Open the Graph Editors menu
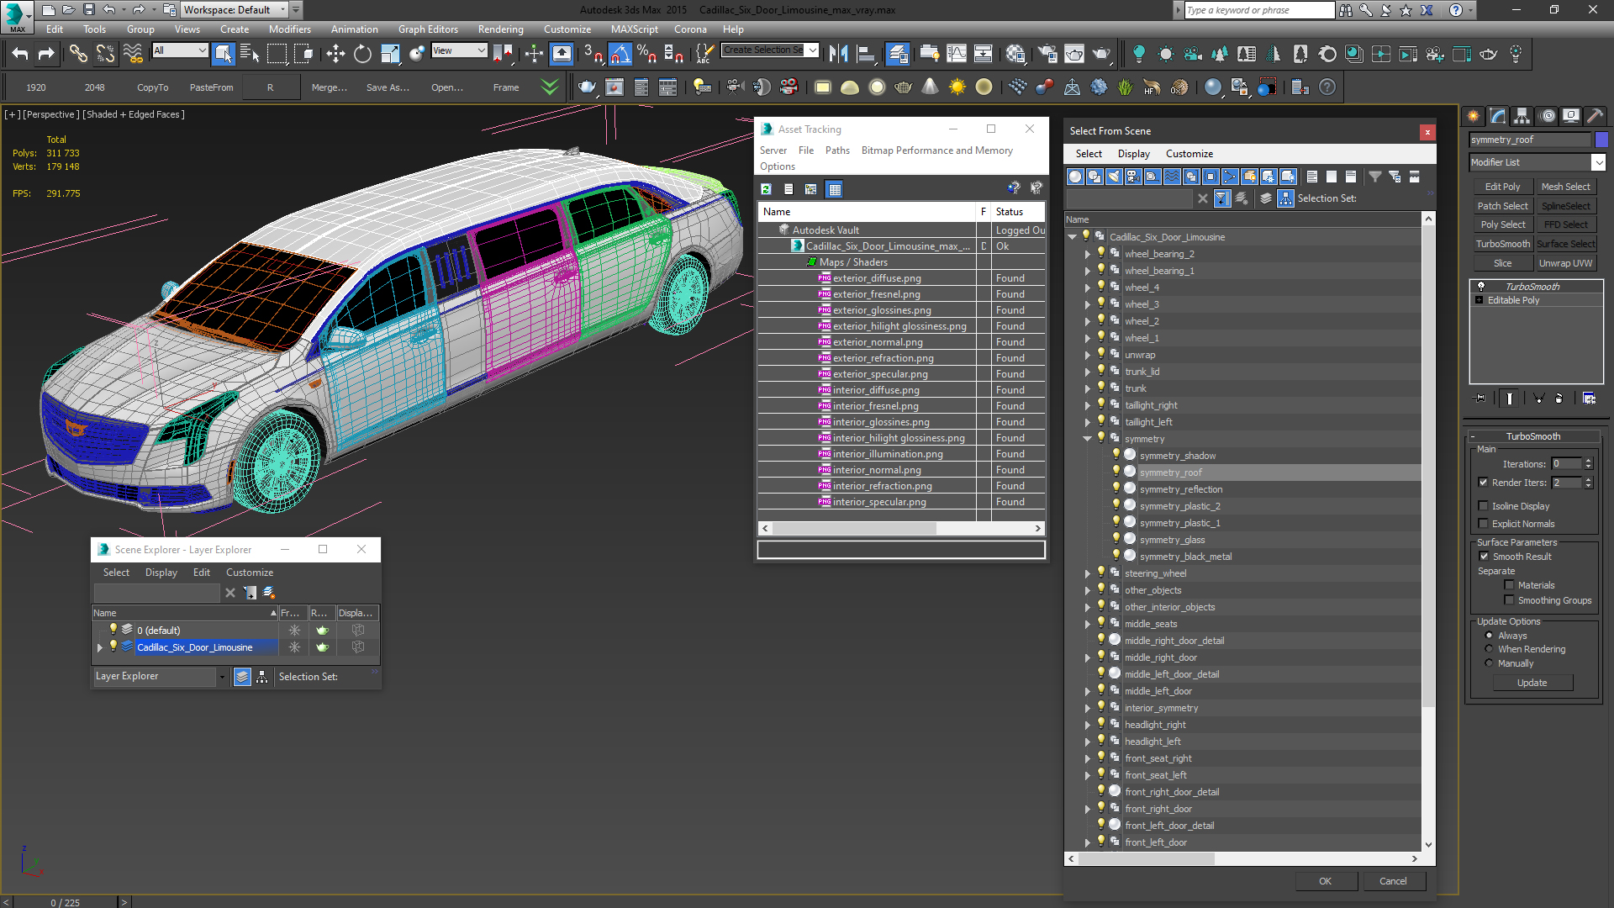Viewport: 1614px width, 908px height. pos(428,29)
